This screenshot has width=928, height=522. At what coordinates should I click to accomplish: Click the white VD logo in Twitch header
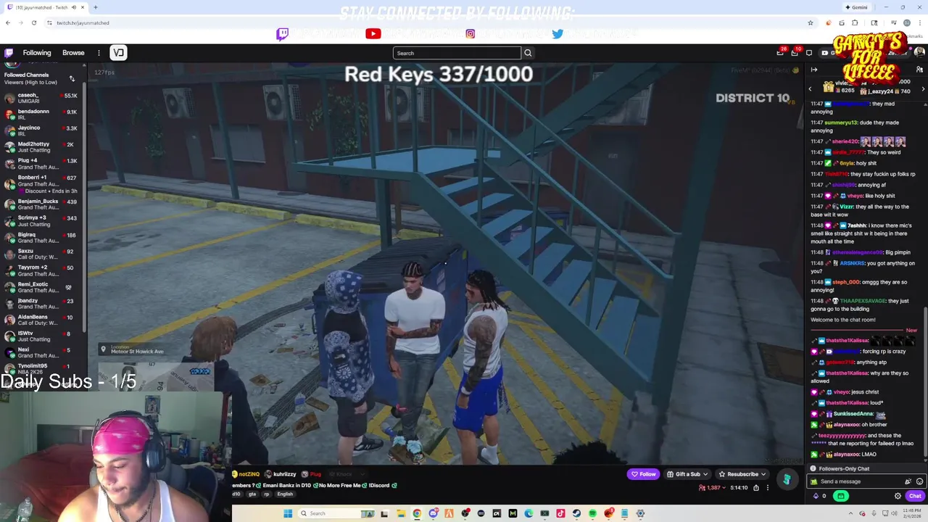click(x=118, y=52)
